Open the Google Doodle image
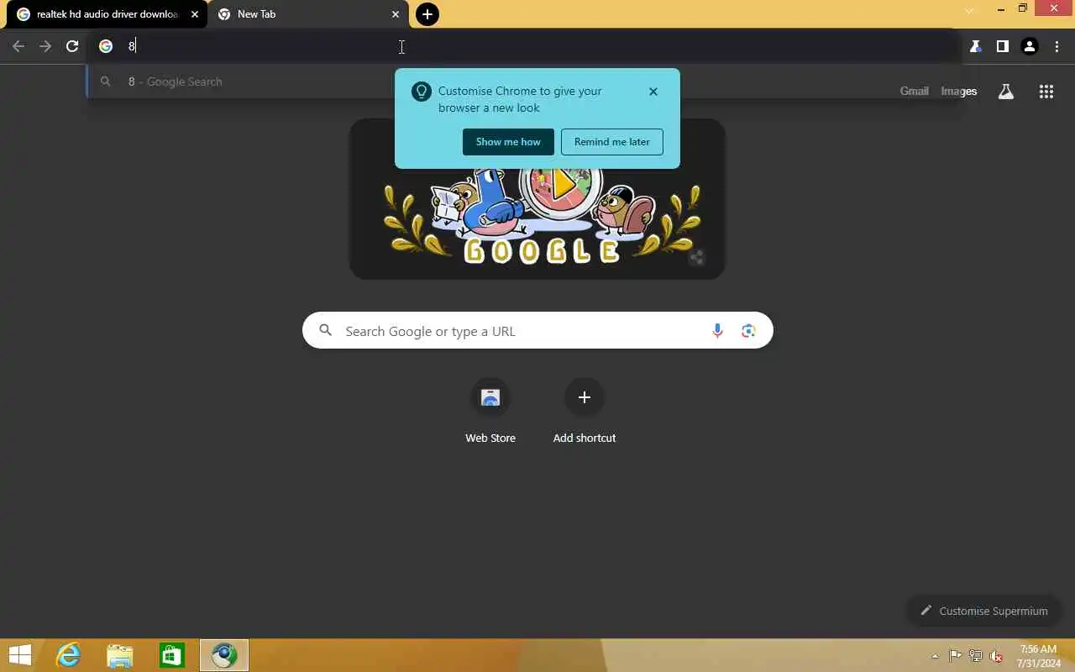Screen dimensions: 1075x672 [x=537, y=199]
